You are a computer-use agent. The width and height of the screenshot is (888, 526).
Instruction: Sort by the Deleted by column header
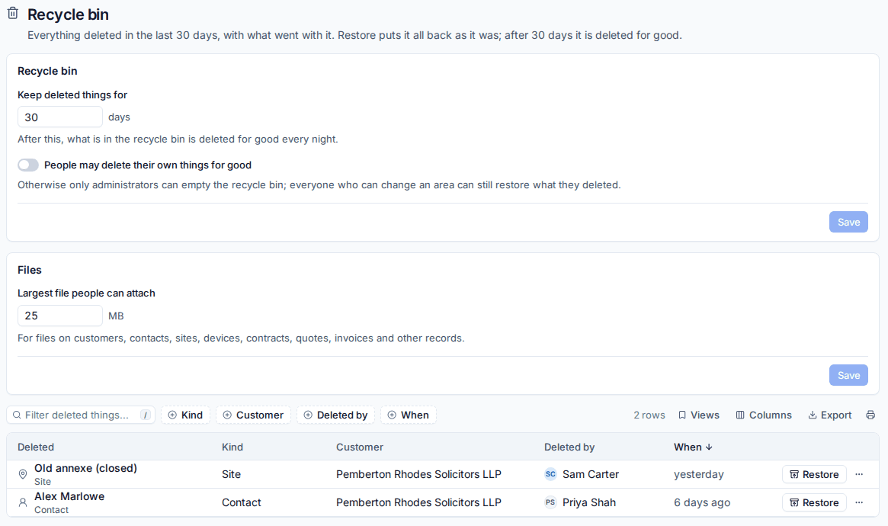pyautogui.click(x=569, y=447)
